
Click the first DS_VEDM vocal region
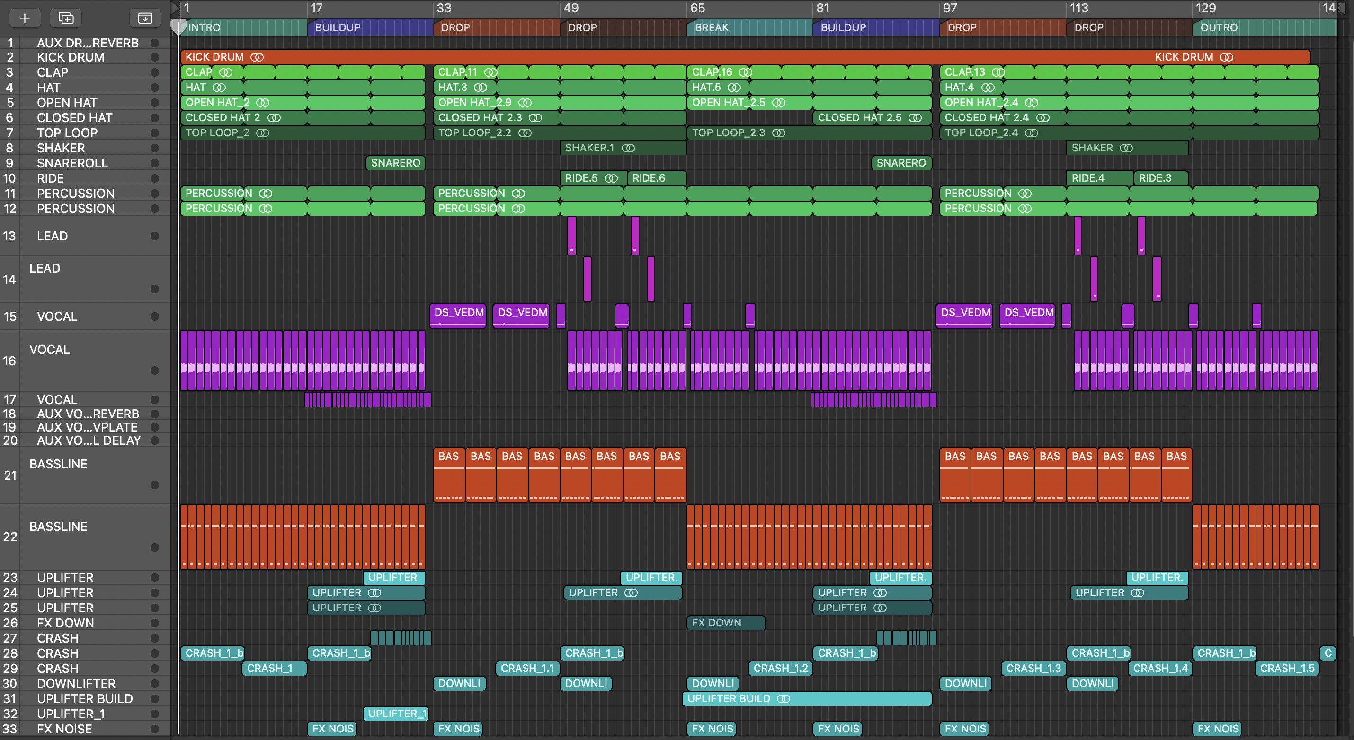(x=458, y=315)
